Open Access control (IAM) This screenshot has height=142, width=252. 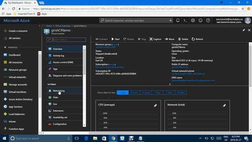click(65, 62)
